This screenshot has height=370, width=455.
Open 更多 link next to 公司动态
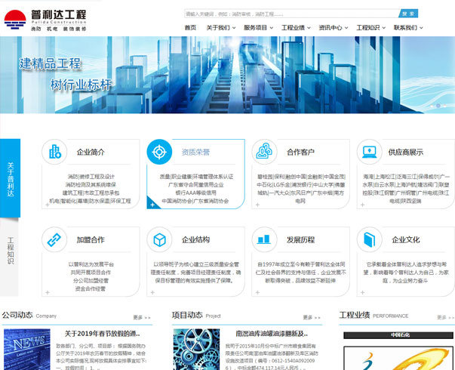141,317
